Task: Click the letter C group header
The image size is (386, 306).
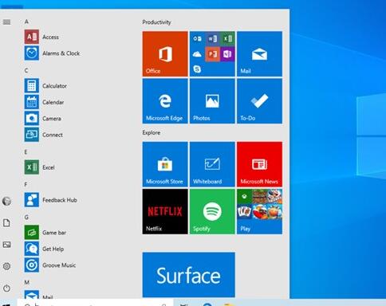Action: [x=26, y=70]
